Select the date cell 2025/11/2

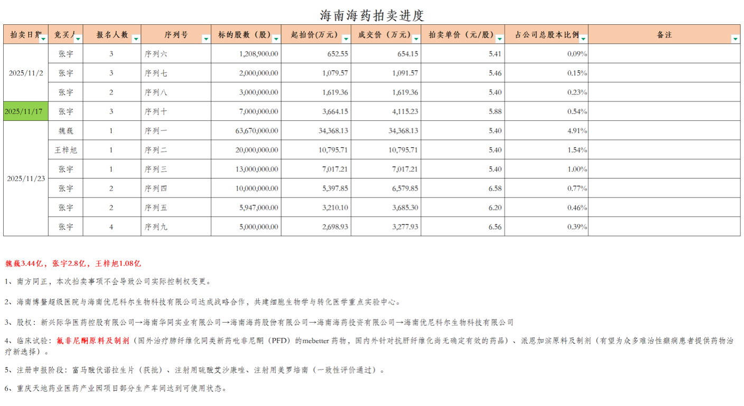pos(26,73)
